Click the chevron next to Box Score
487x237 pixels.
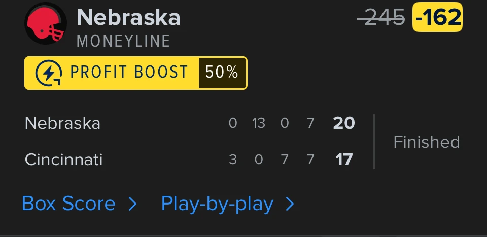click(x=132, y=204)
